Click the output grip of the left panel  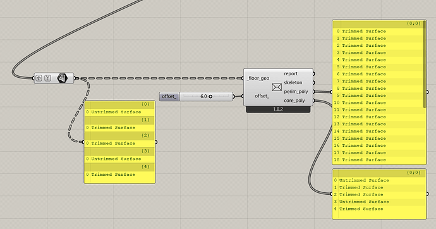(x=155, y=142)
